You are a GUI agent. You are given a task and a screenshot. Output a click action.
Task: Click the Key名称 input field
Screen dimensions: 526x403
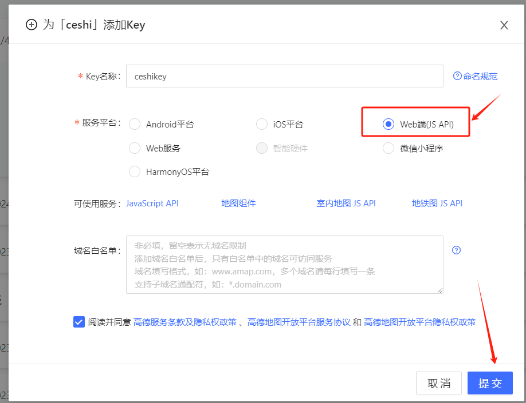click(284, 76)
